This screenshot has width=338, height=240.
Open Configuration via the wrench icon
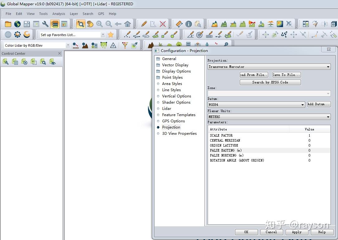pos(45,24)
